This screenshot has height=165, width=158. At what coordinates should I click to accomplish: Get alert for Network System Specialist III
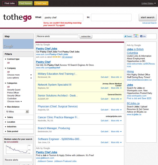104,88
